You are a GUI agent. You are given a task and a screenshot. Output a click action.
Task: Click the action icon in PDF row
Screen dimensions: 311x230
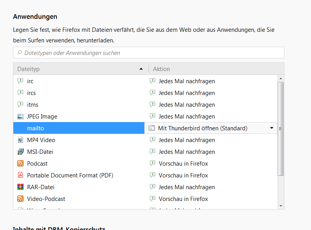point(152,175)
